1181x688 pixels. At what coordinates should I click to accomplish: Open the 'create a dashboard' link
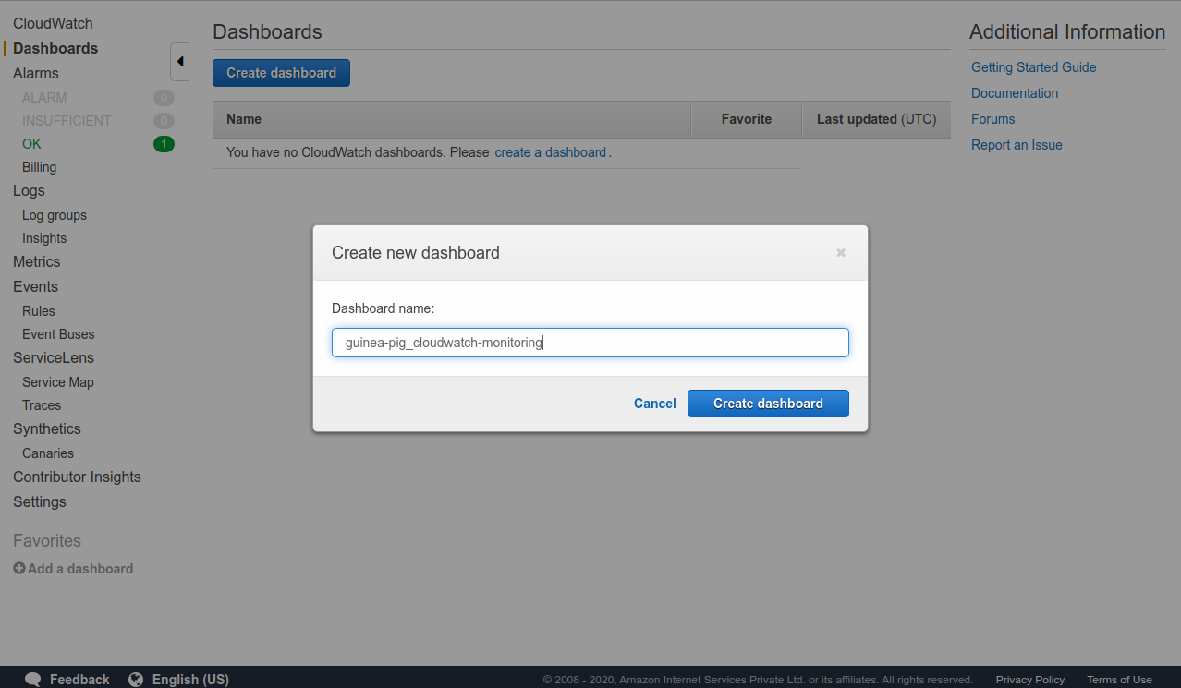(x=551, y=152)
